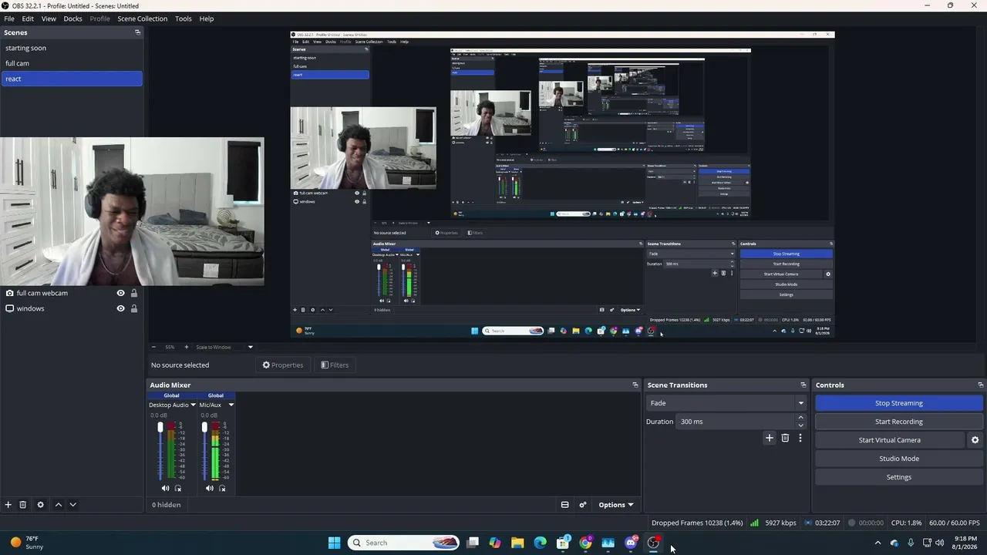Open OBS Settings button
Viewport: 987px width, 555px height.
(x=899, y=477)
